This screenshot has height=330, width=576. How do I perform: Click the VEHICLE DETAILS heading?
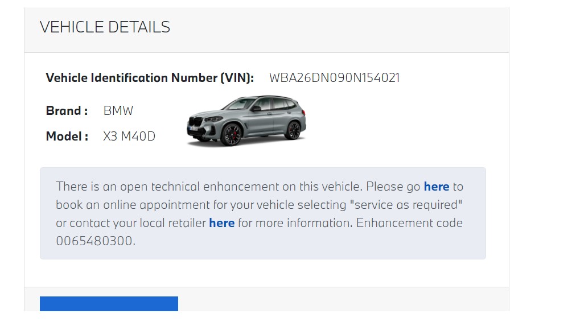(x=105, y=27)
